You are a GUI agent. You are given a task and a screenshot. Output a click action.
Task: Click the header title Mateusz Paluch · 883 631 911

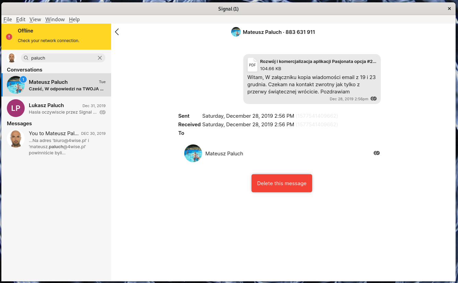click(279, 32)
